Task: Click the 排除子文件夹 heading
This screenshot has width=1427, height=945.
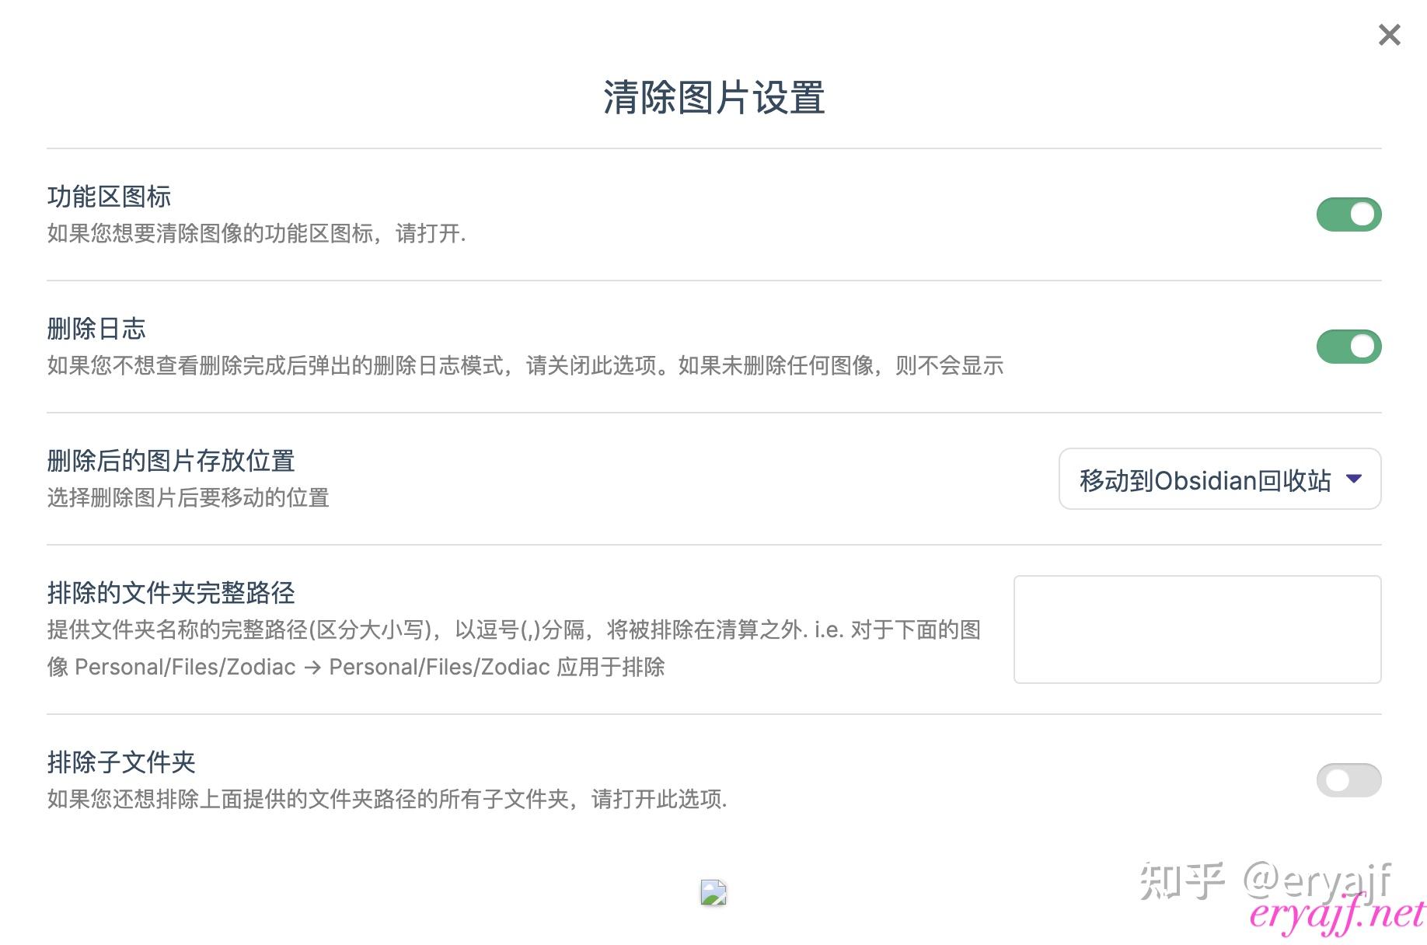Action: click(121, 762)
